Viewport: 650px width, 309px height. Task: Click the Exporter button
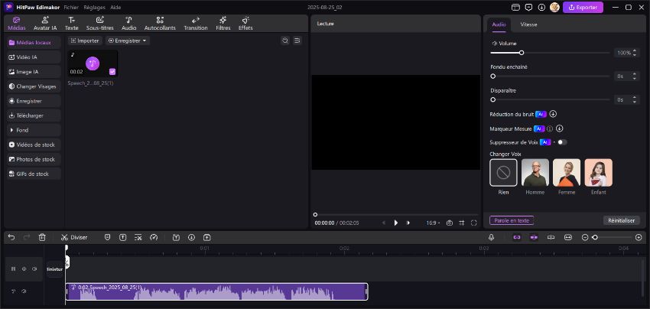pyautogui.click(x=583, y=7)
